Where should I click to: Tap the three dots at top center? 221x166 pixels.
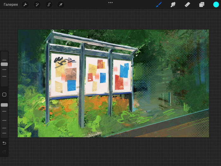tap(110, 3)
